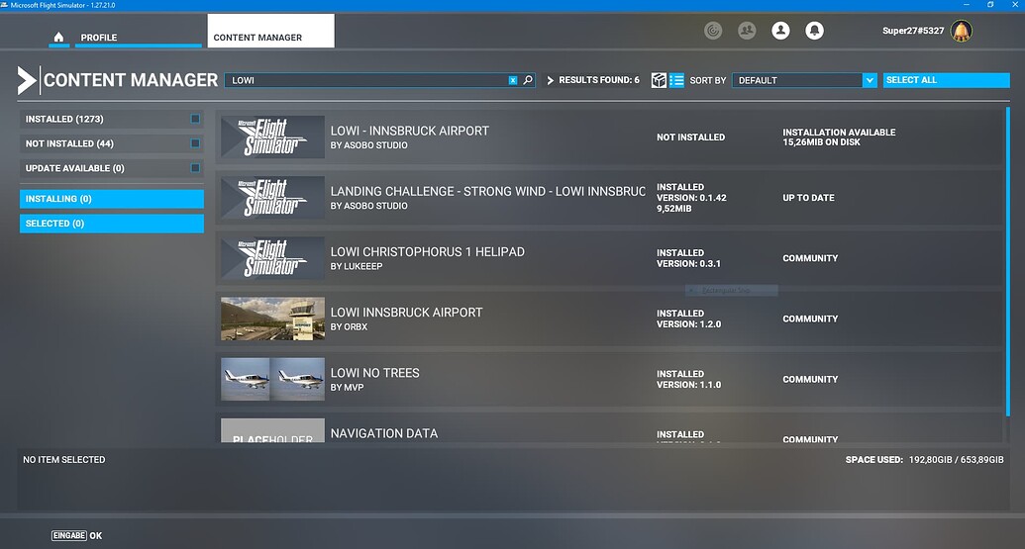The width and height of the screenshot is (1025, 549).
Task: Click the magnifying glass search icon
Action: 528,80
